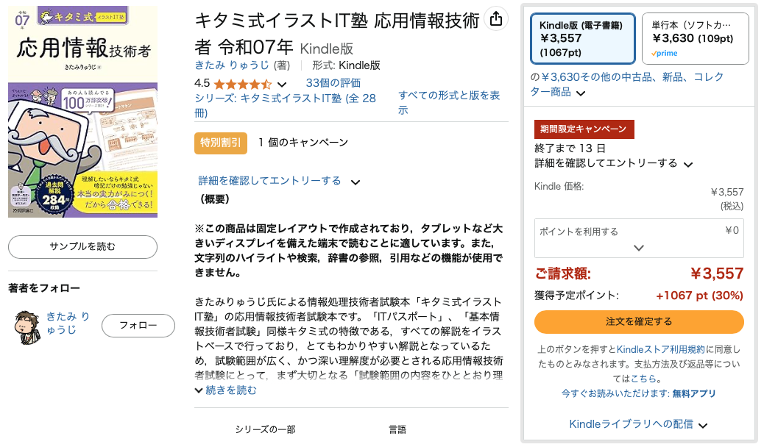This screenshot has height=447, width=764.
Task: Click the prime logo under 単行本 price
Action: (664, 54)
